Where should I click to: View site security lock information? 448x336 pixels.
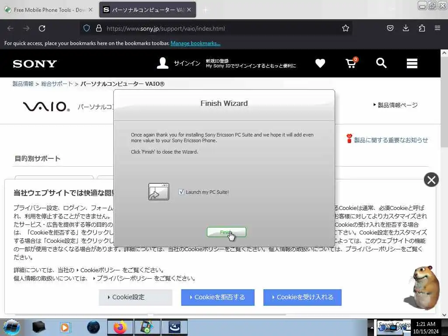(99, 28)
